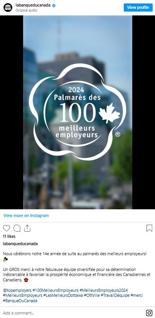Screen dimensions: 155x318
Task: Open hashtag #MeilleursEmployeurs2024
Action: 103,290
